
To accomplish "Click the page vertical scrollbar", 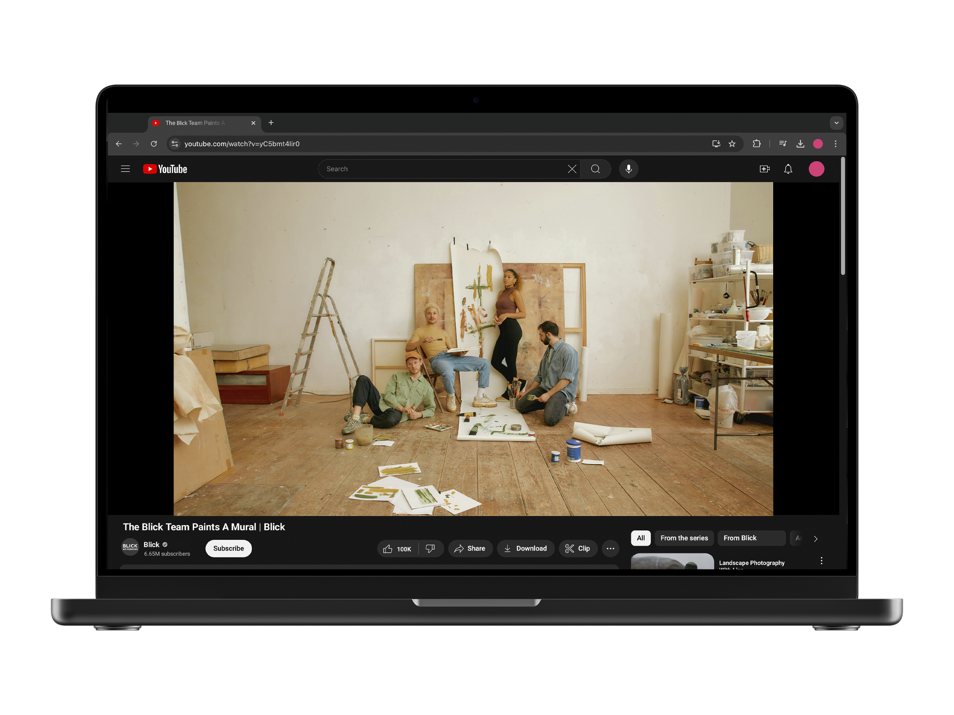I will click(843, 216).
